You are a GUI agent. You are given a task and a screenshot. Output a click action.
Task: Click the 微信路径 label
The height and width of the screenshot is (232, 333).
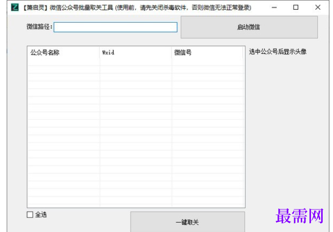click(39, 27)
